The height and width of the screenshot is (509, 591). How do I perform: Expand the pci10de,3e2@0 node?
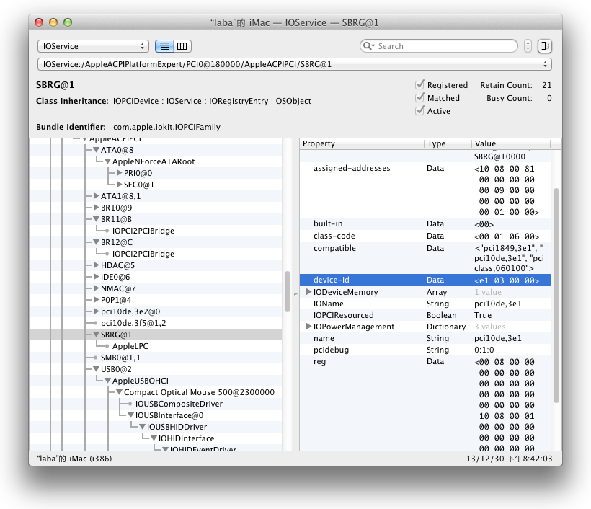(x=96, y=311)
